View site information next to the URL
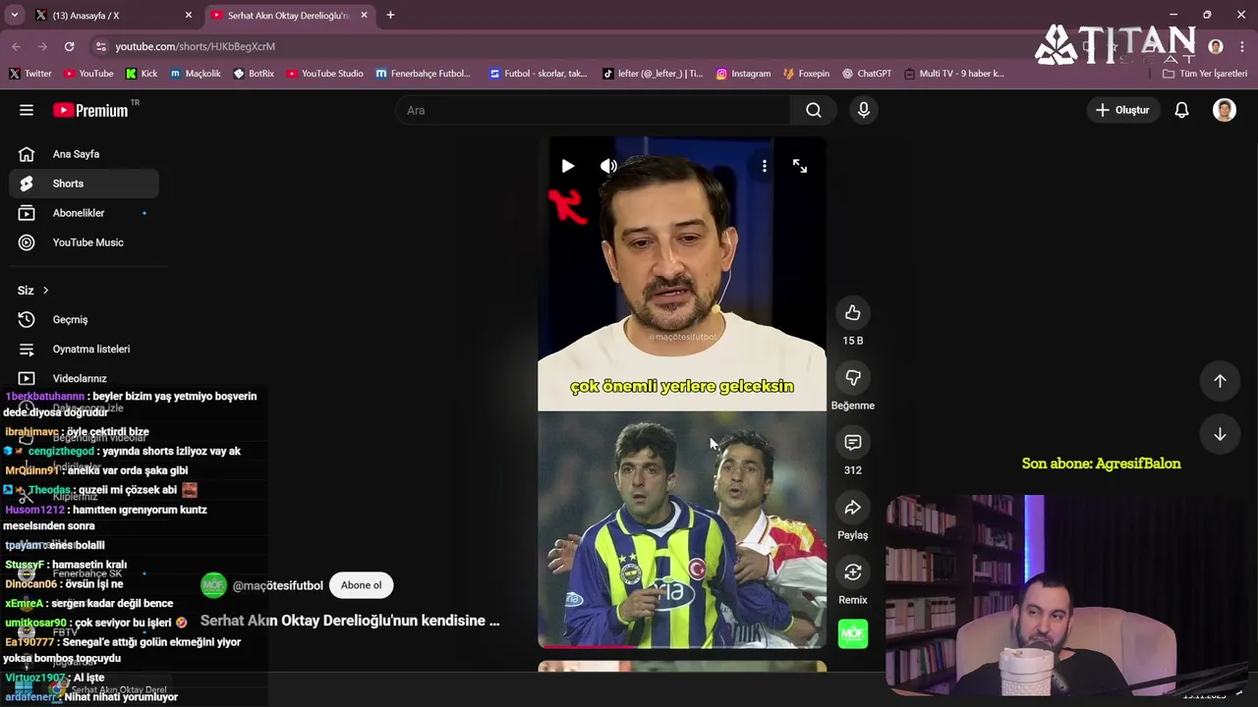Screen dimensions: 1258x707 (x=100, y=46)
